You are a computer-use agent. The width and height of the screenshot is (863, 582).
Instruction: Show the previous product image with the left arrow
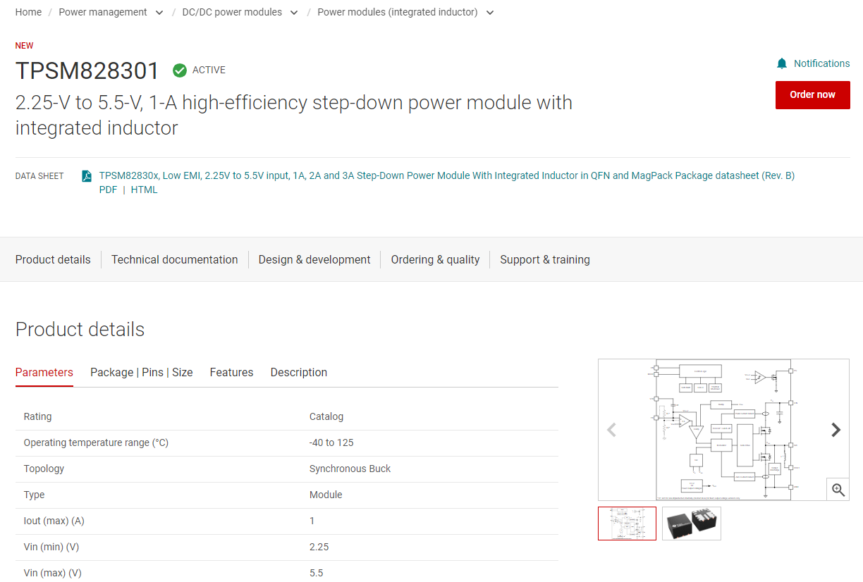pyautogui.click(x=611, y=430)
